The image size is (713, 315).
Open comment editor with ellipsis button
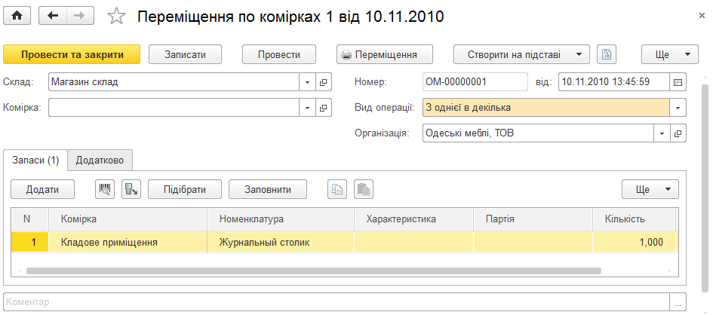pyautogui.click(x=678, y=302)
